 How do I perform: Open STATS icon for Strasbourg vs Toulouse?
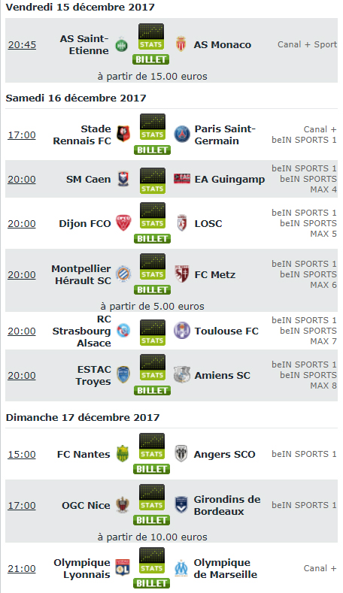tap(152, 332)
